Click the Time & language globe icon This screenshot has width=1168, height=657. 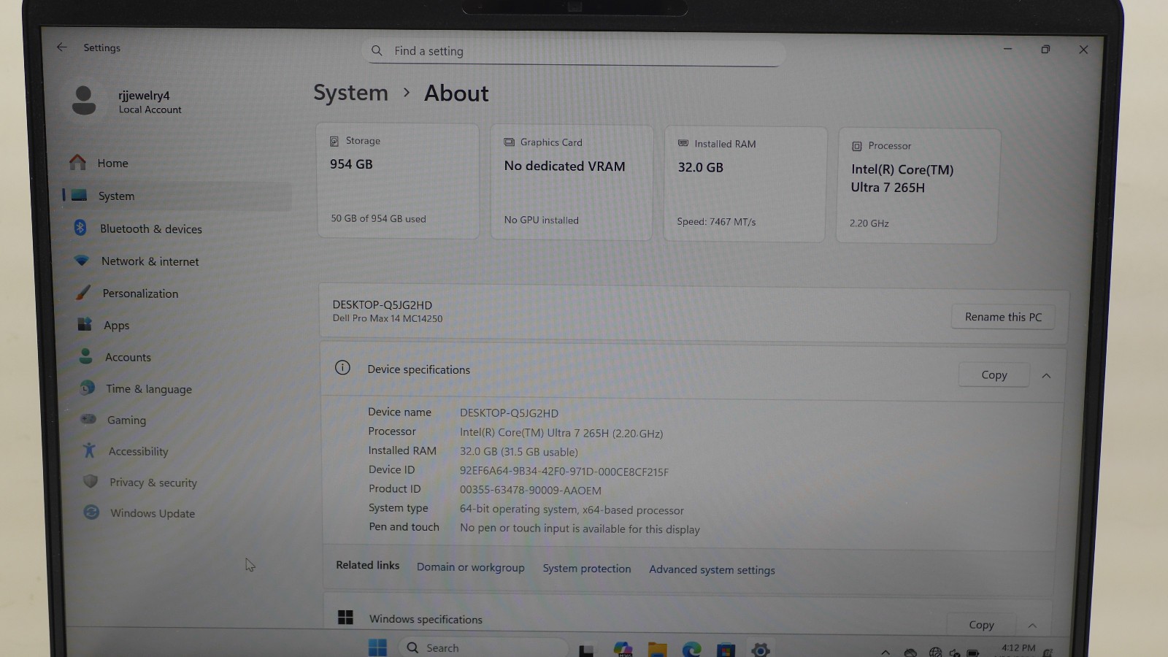click(88, 388)
